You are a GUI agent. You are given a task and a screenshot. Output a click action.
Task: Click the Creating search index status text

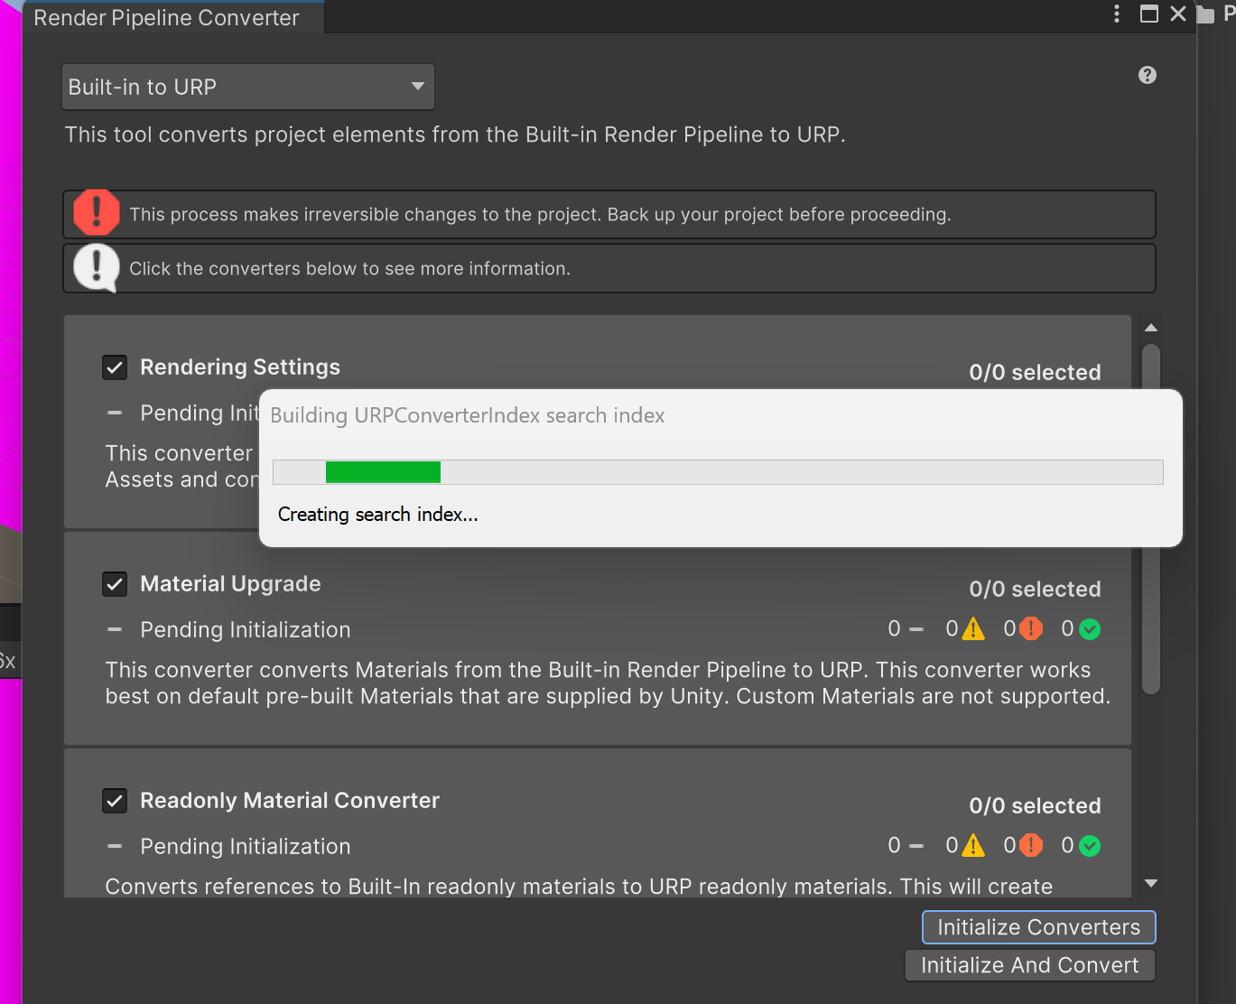pyautogui.click(x=377, y=515)
